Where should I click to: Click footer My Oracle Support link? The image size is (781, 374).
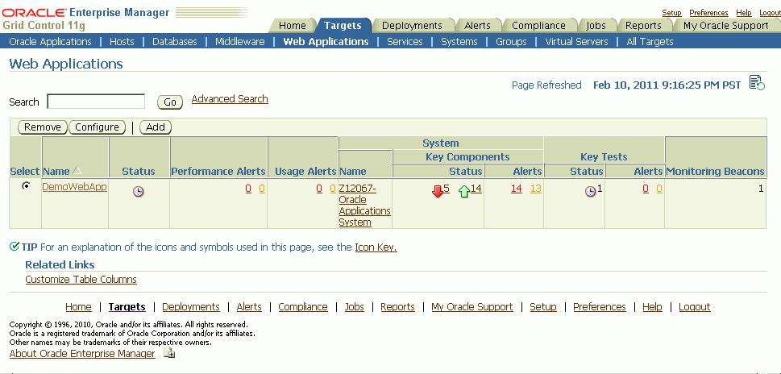point(472,307)
